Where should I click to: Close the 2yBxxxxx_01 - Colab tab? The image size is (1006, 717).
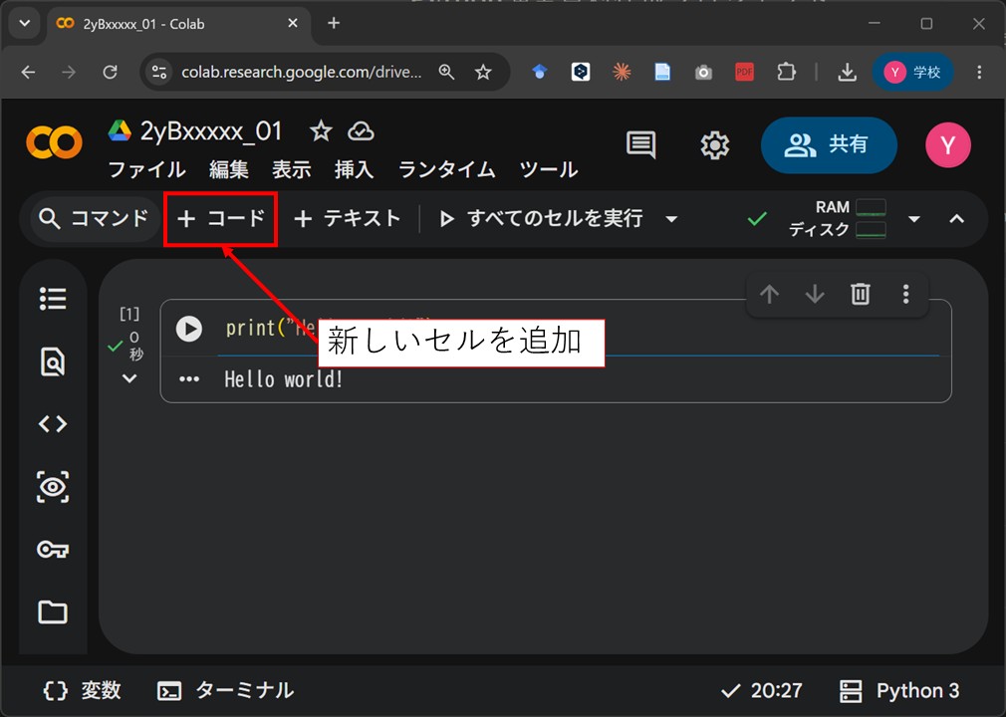point(293,24)
